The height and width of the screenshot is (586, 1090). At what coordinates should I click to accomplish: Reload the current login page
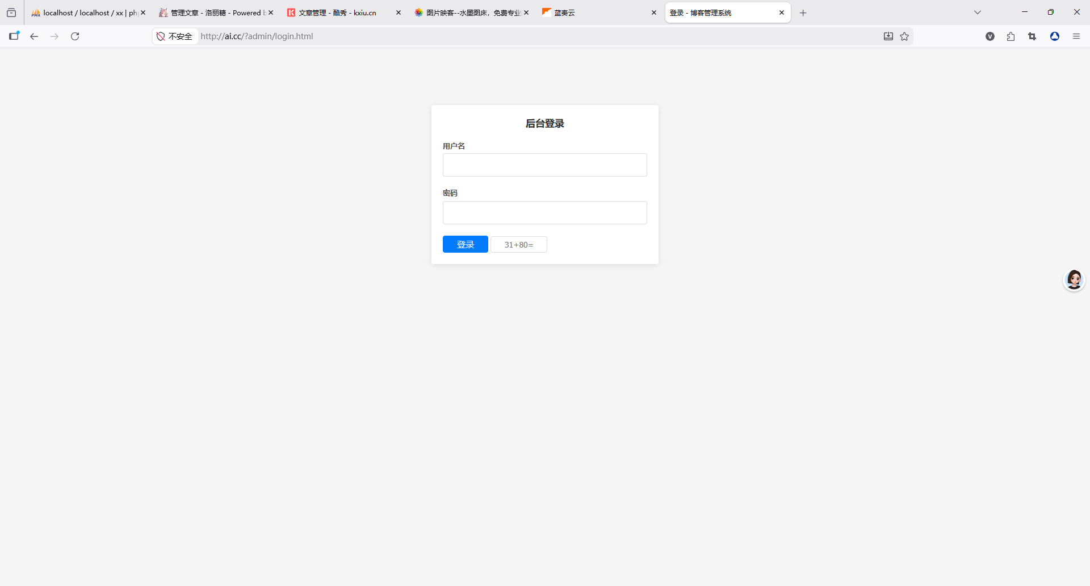click(75, 36)
